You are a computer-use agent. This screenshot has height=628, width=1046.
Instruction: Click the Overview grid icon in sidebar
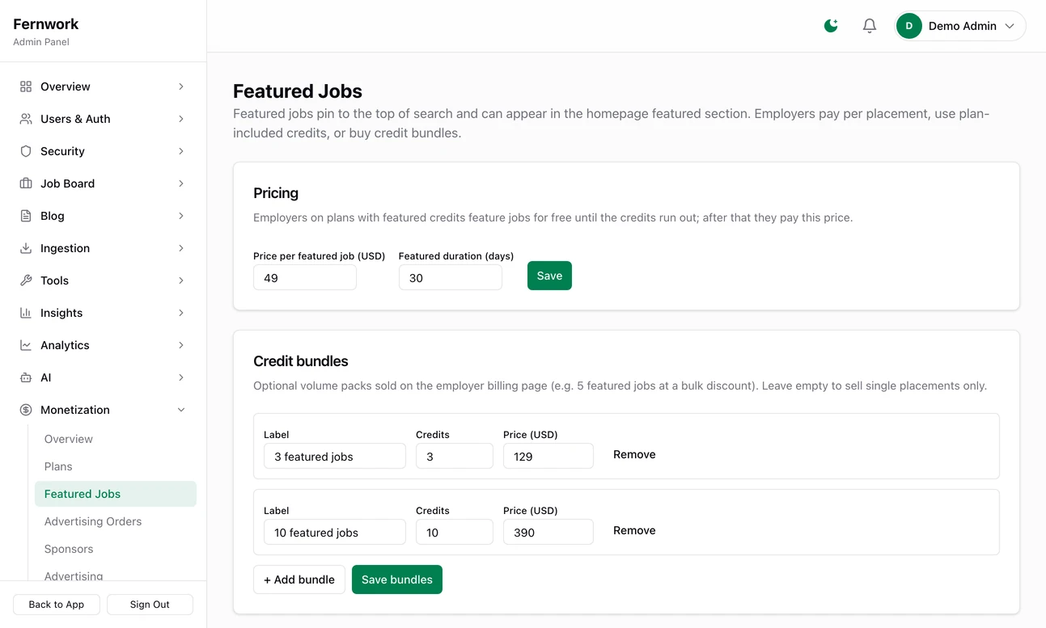26,86
